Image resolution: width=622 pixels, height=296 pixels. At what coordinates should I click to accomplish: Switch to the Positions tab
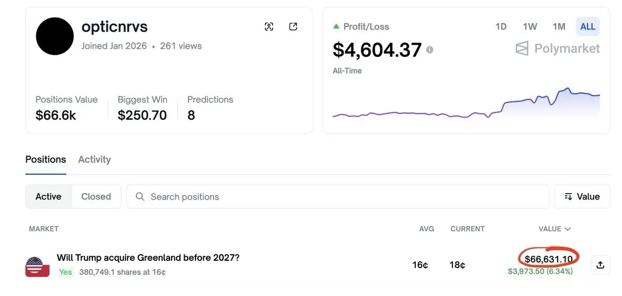pos(46,159)
